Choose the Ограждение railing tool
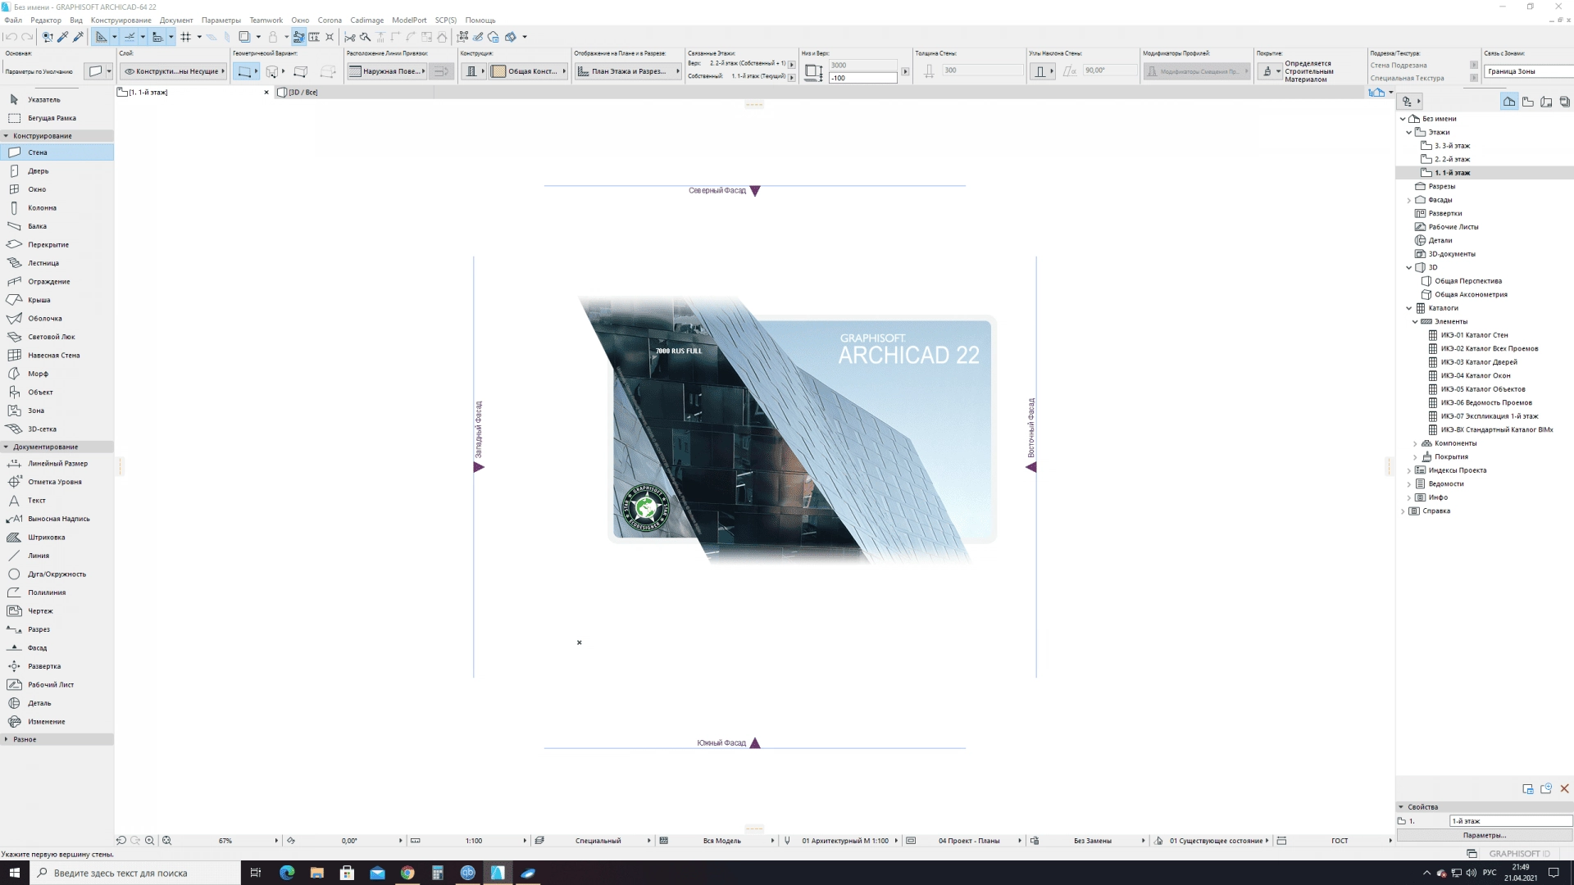Screen dimensions: 1574x885 (x=57, y=282)
